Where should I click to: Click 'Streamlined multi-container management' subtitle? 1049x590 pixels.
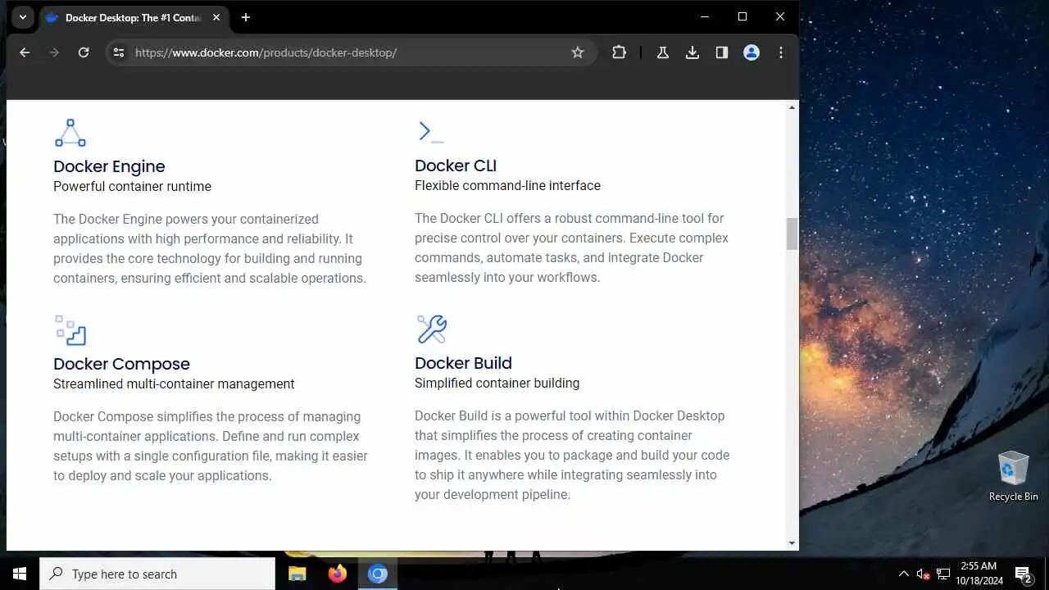point(174,383)
